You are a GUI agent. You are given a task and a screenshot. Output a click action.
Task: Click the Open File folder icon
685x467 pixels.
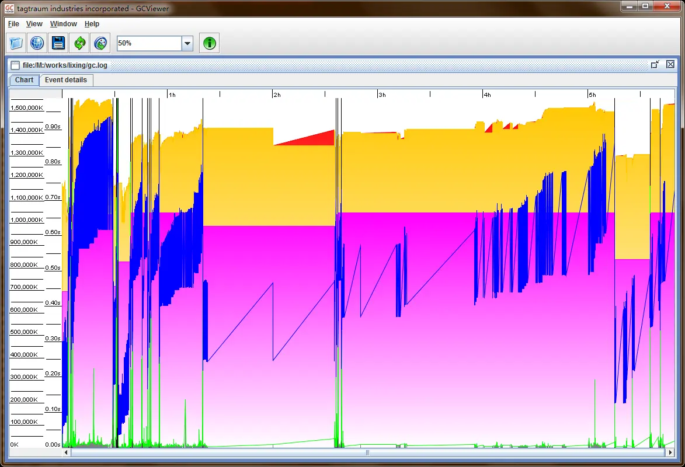pyautogui.click(x=16, y=43)
